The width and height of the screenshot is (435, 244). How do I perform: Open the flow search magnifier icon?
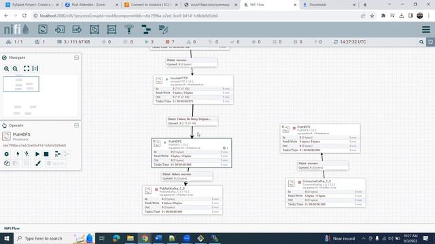point(421,42)
